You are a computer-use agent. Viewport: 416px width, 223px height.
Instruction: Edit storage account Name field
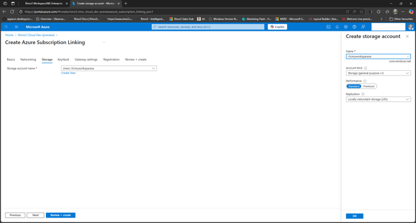tap(378, 56)
